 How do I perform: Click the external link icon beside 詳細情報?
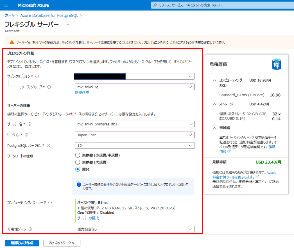click(229, 151)
